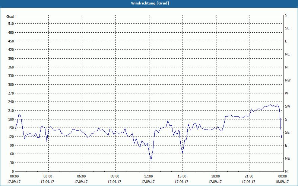Viewport: 298px width, 186px height.
Task: Click the 450 degree axis label
Action: [x=11, y=41]
